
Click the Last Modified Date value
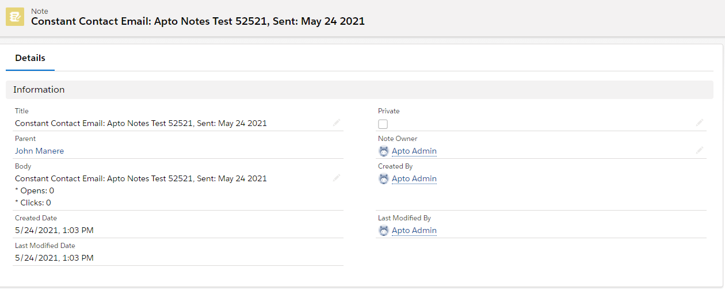tap(54, 258)
